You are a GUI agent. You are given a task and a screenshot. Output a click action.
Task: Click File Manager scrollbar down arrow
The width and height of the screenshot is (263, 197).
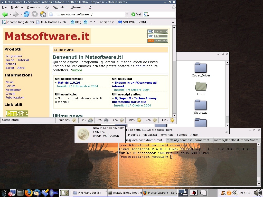click(x=227, y=125)
